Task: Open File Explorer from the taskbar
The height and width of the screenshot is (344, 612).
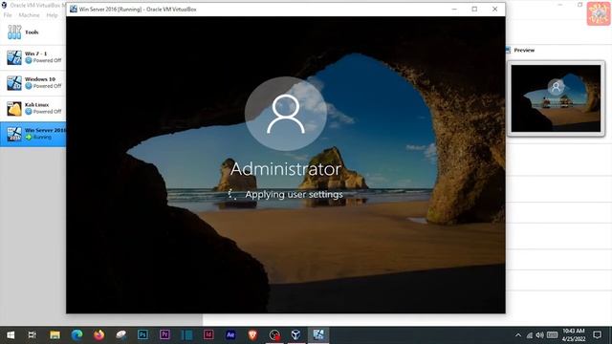Action: 55,335
